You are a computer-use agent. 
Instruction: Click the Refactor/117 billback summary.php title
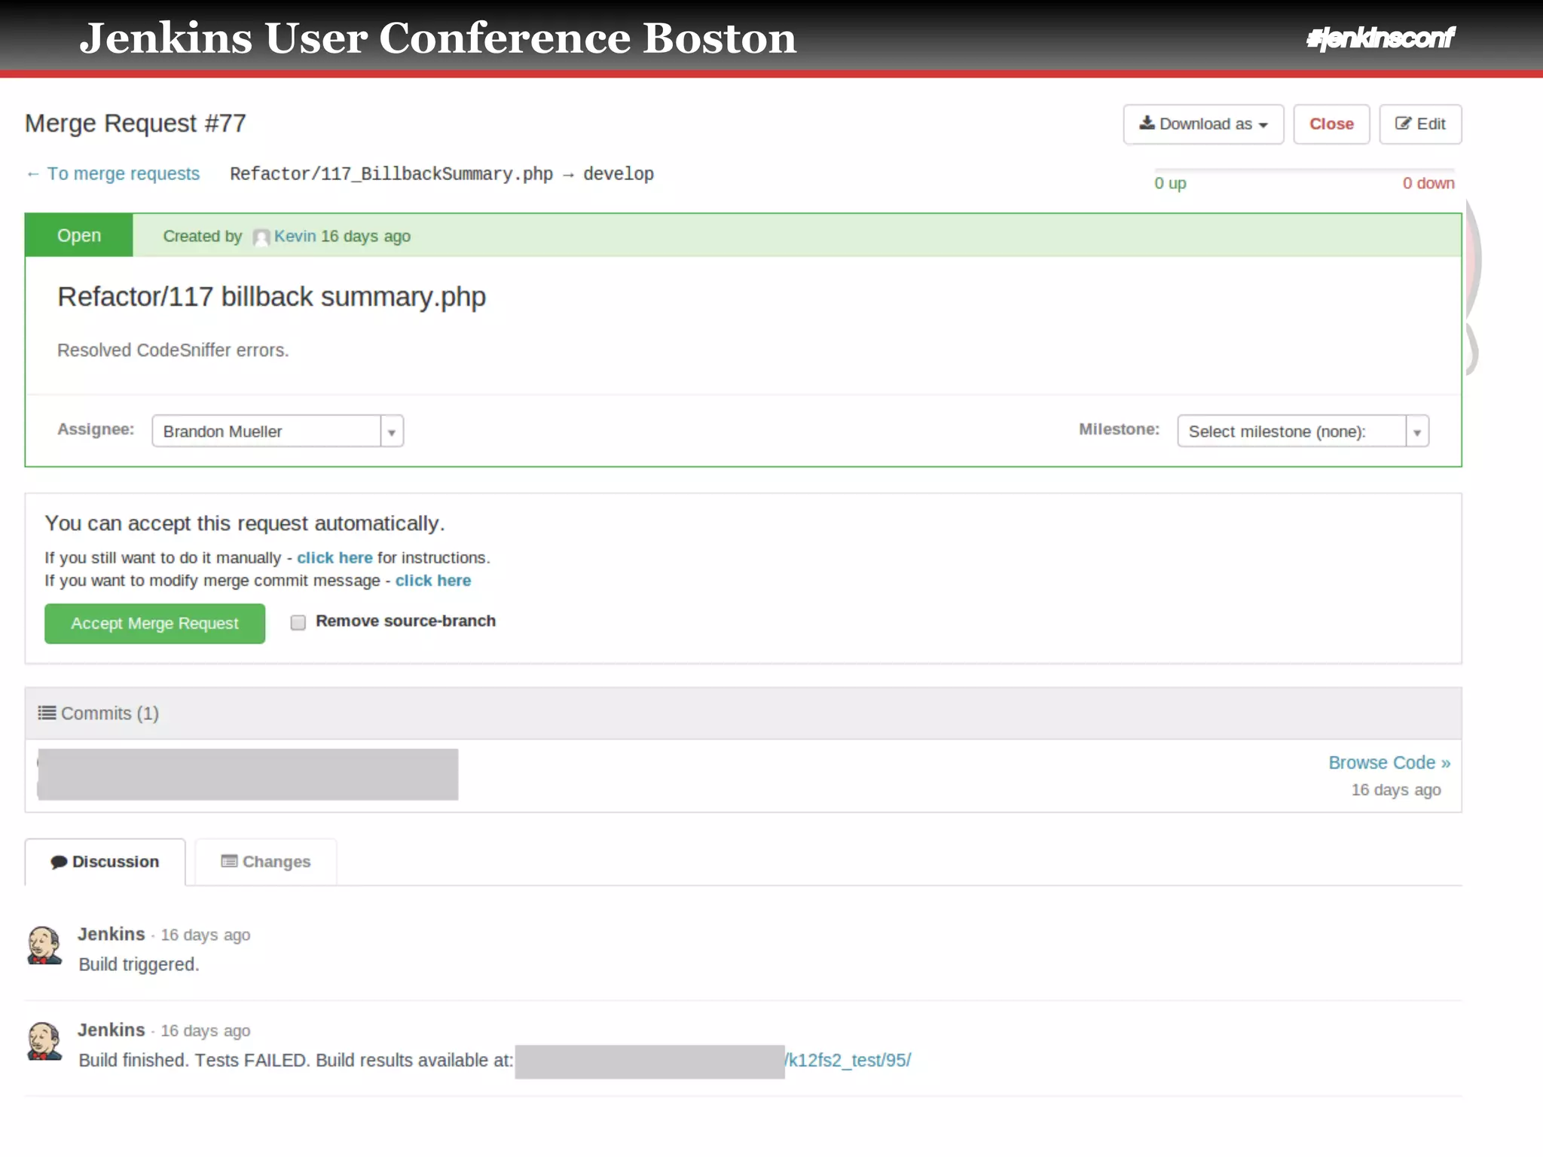click(x=271, y=297)
